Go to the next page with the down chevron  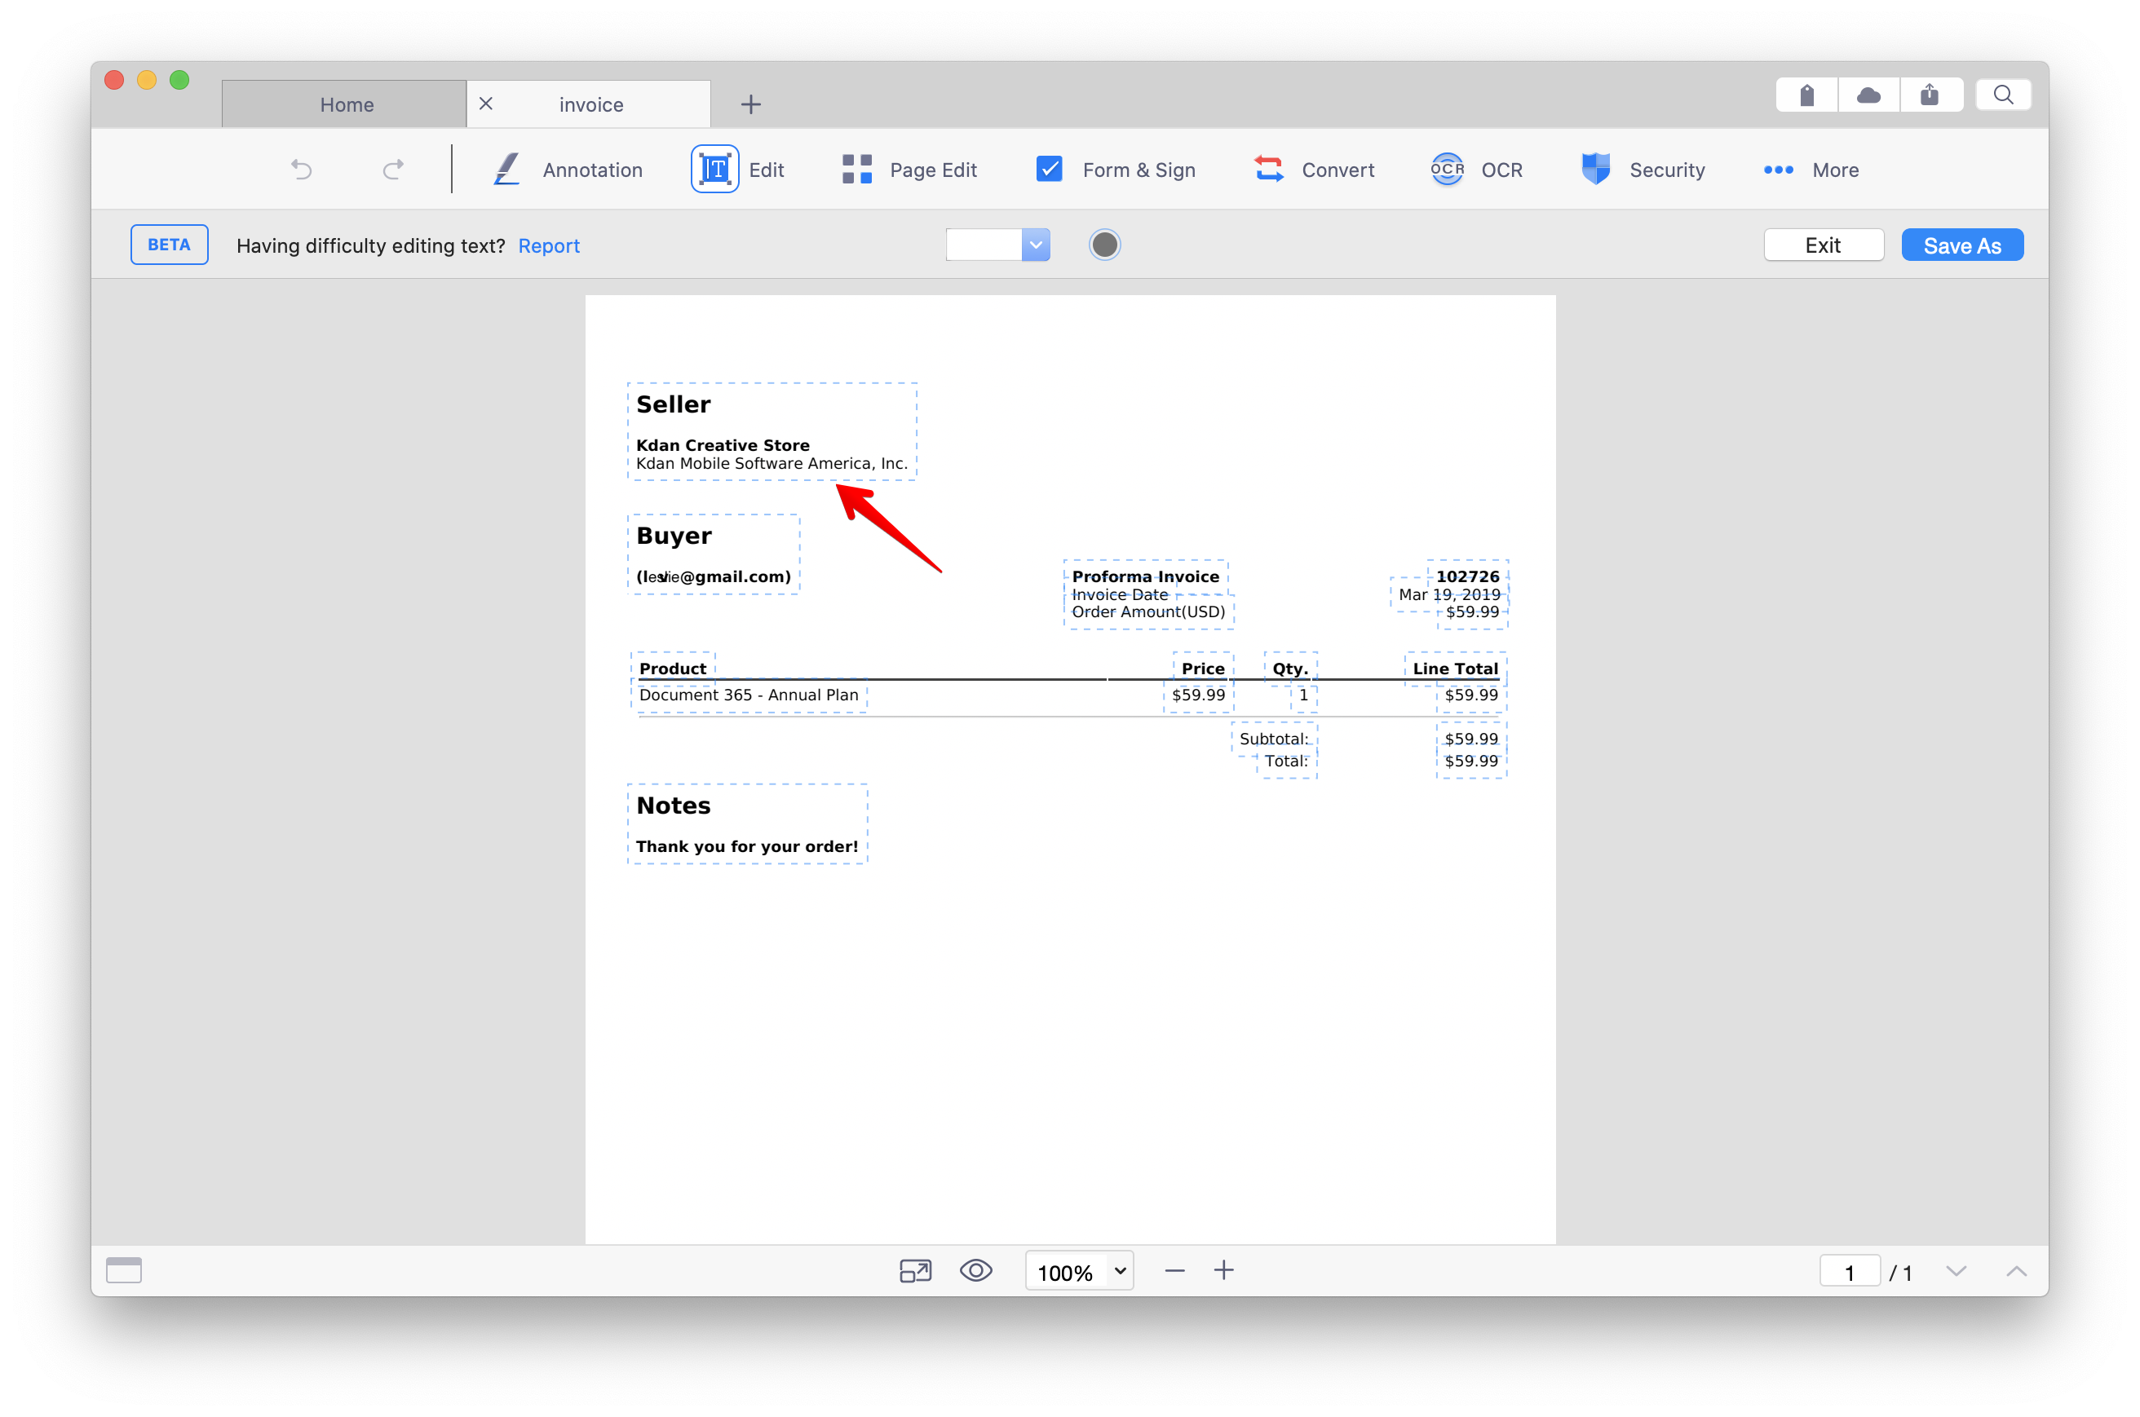1956,1270
